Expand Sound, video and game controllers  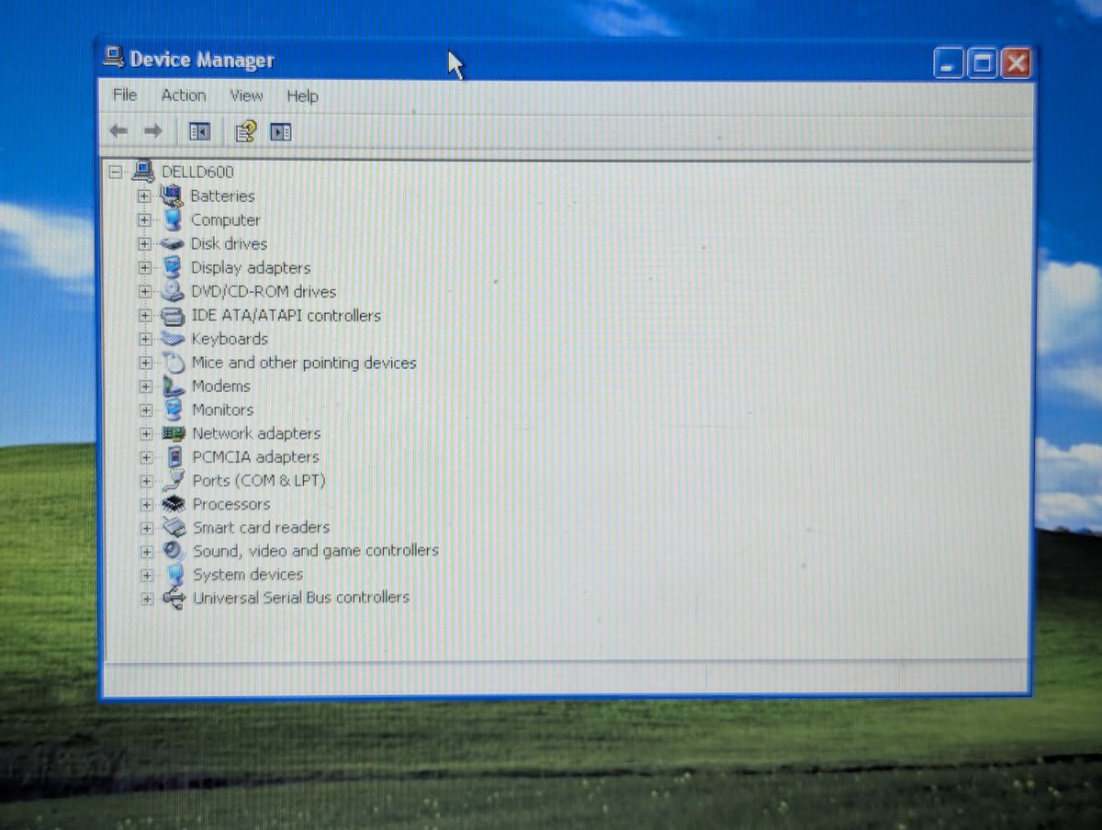146,551
